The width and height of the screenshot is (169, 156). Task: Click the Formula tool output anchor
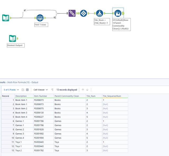click(105, 13)
